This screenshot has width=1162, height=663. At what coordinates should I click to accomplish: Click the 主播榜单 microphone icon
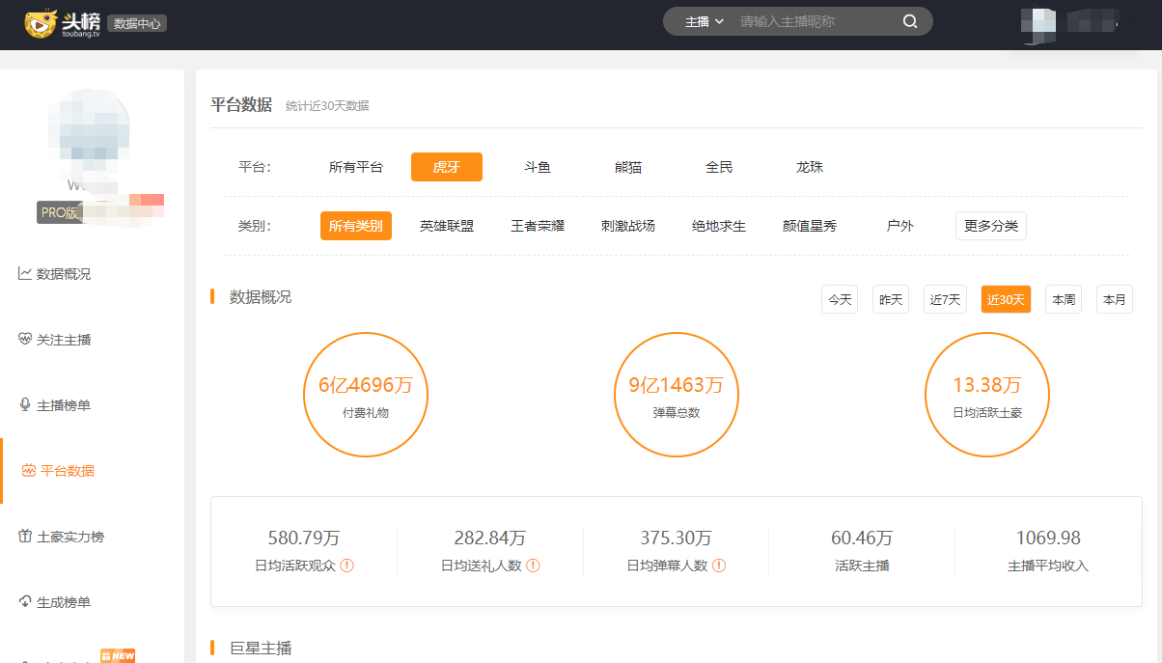[x=25, y=404]
